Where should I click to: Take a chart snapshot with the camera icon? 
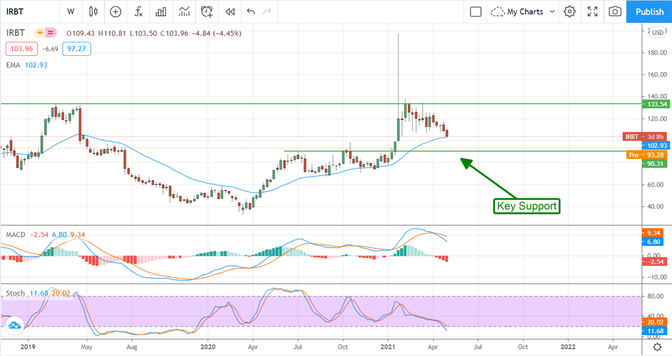(x=615, y=11)
